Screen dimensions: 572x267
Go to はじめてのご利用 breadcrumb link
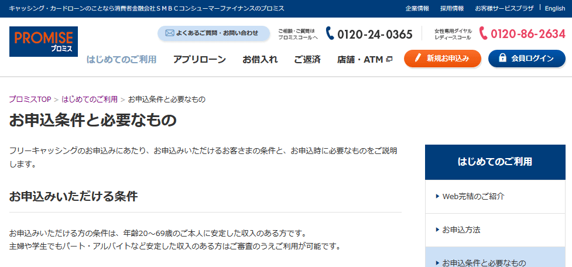[90, 99]
